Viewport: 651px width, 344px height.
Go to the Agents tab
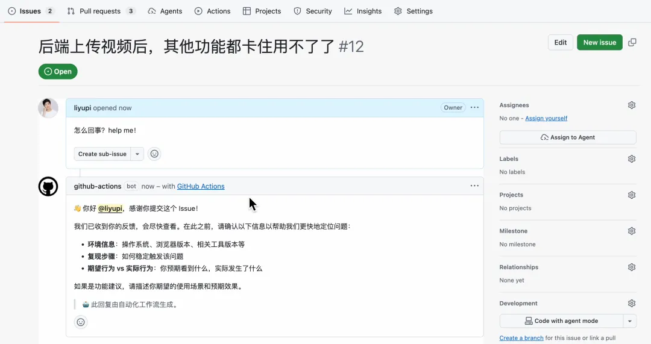point(165,11)
